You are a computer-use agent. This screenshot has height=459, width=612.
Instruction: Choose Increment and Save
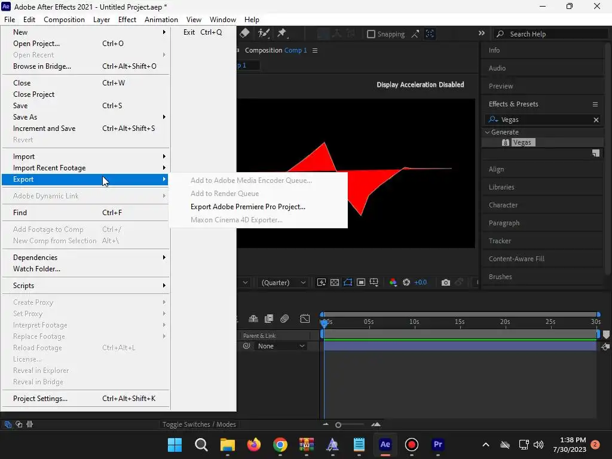85,128
